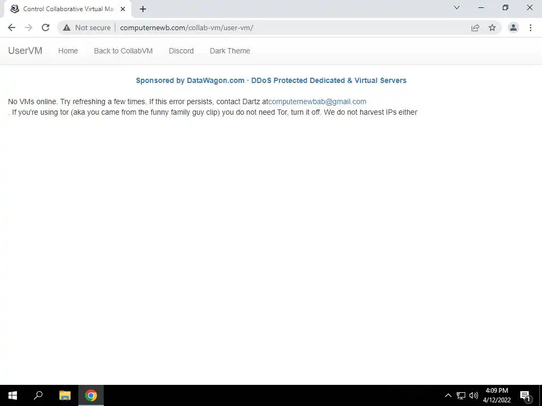The width and height of the screenshot is (542, 406).
Task: Open the taskbar clock and date
Action: click(496, 395)
